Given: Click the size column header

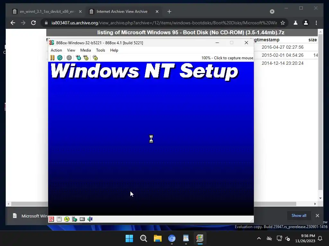Looking at the screenshot, I should (312, 40).
